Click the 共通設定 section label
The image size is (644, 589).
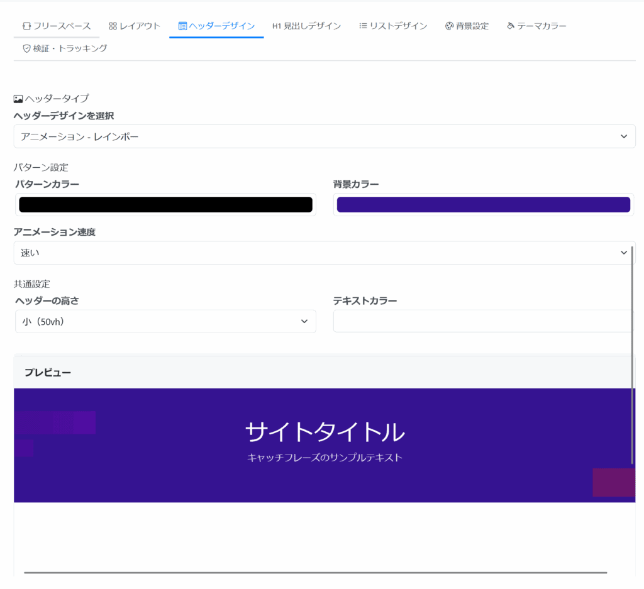point(32,284)
